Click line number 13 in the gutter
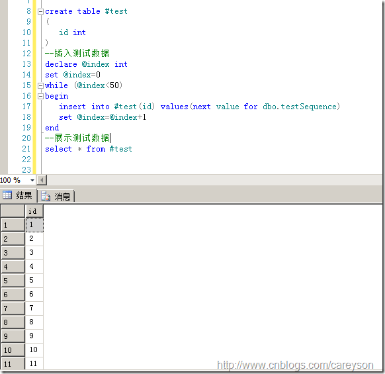385x374 pixels. click(x=26, y=64)
